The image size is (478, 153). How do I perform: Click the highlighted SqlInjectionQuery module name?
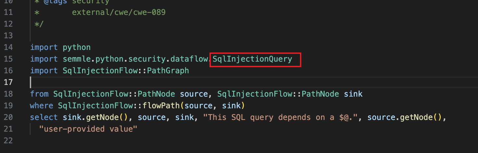tap(252, 59)
